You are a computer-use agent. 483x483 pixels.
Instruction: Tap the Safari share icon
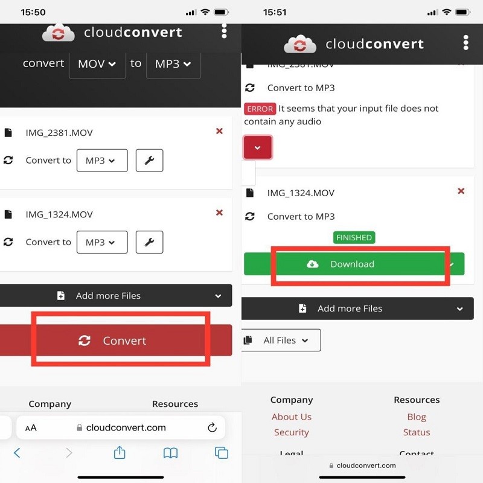click(120, 453)
